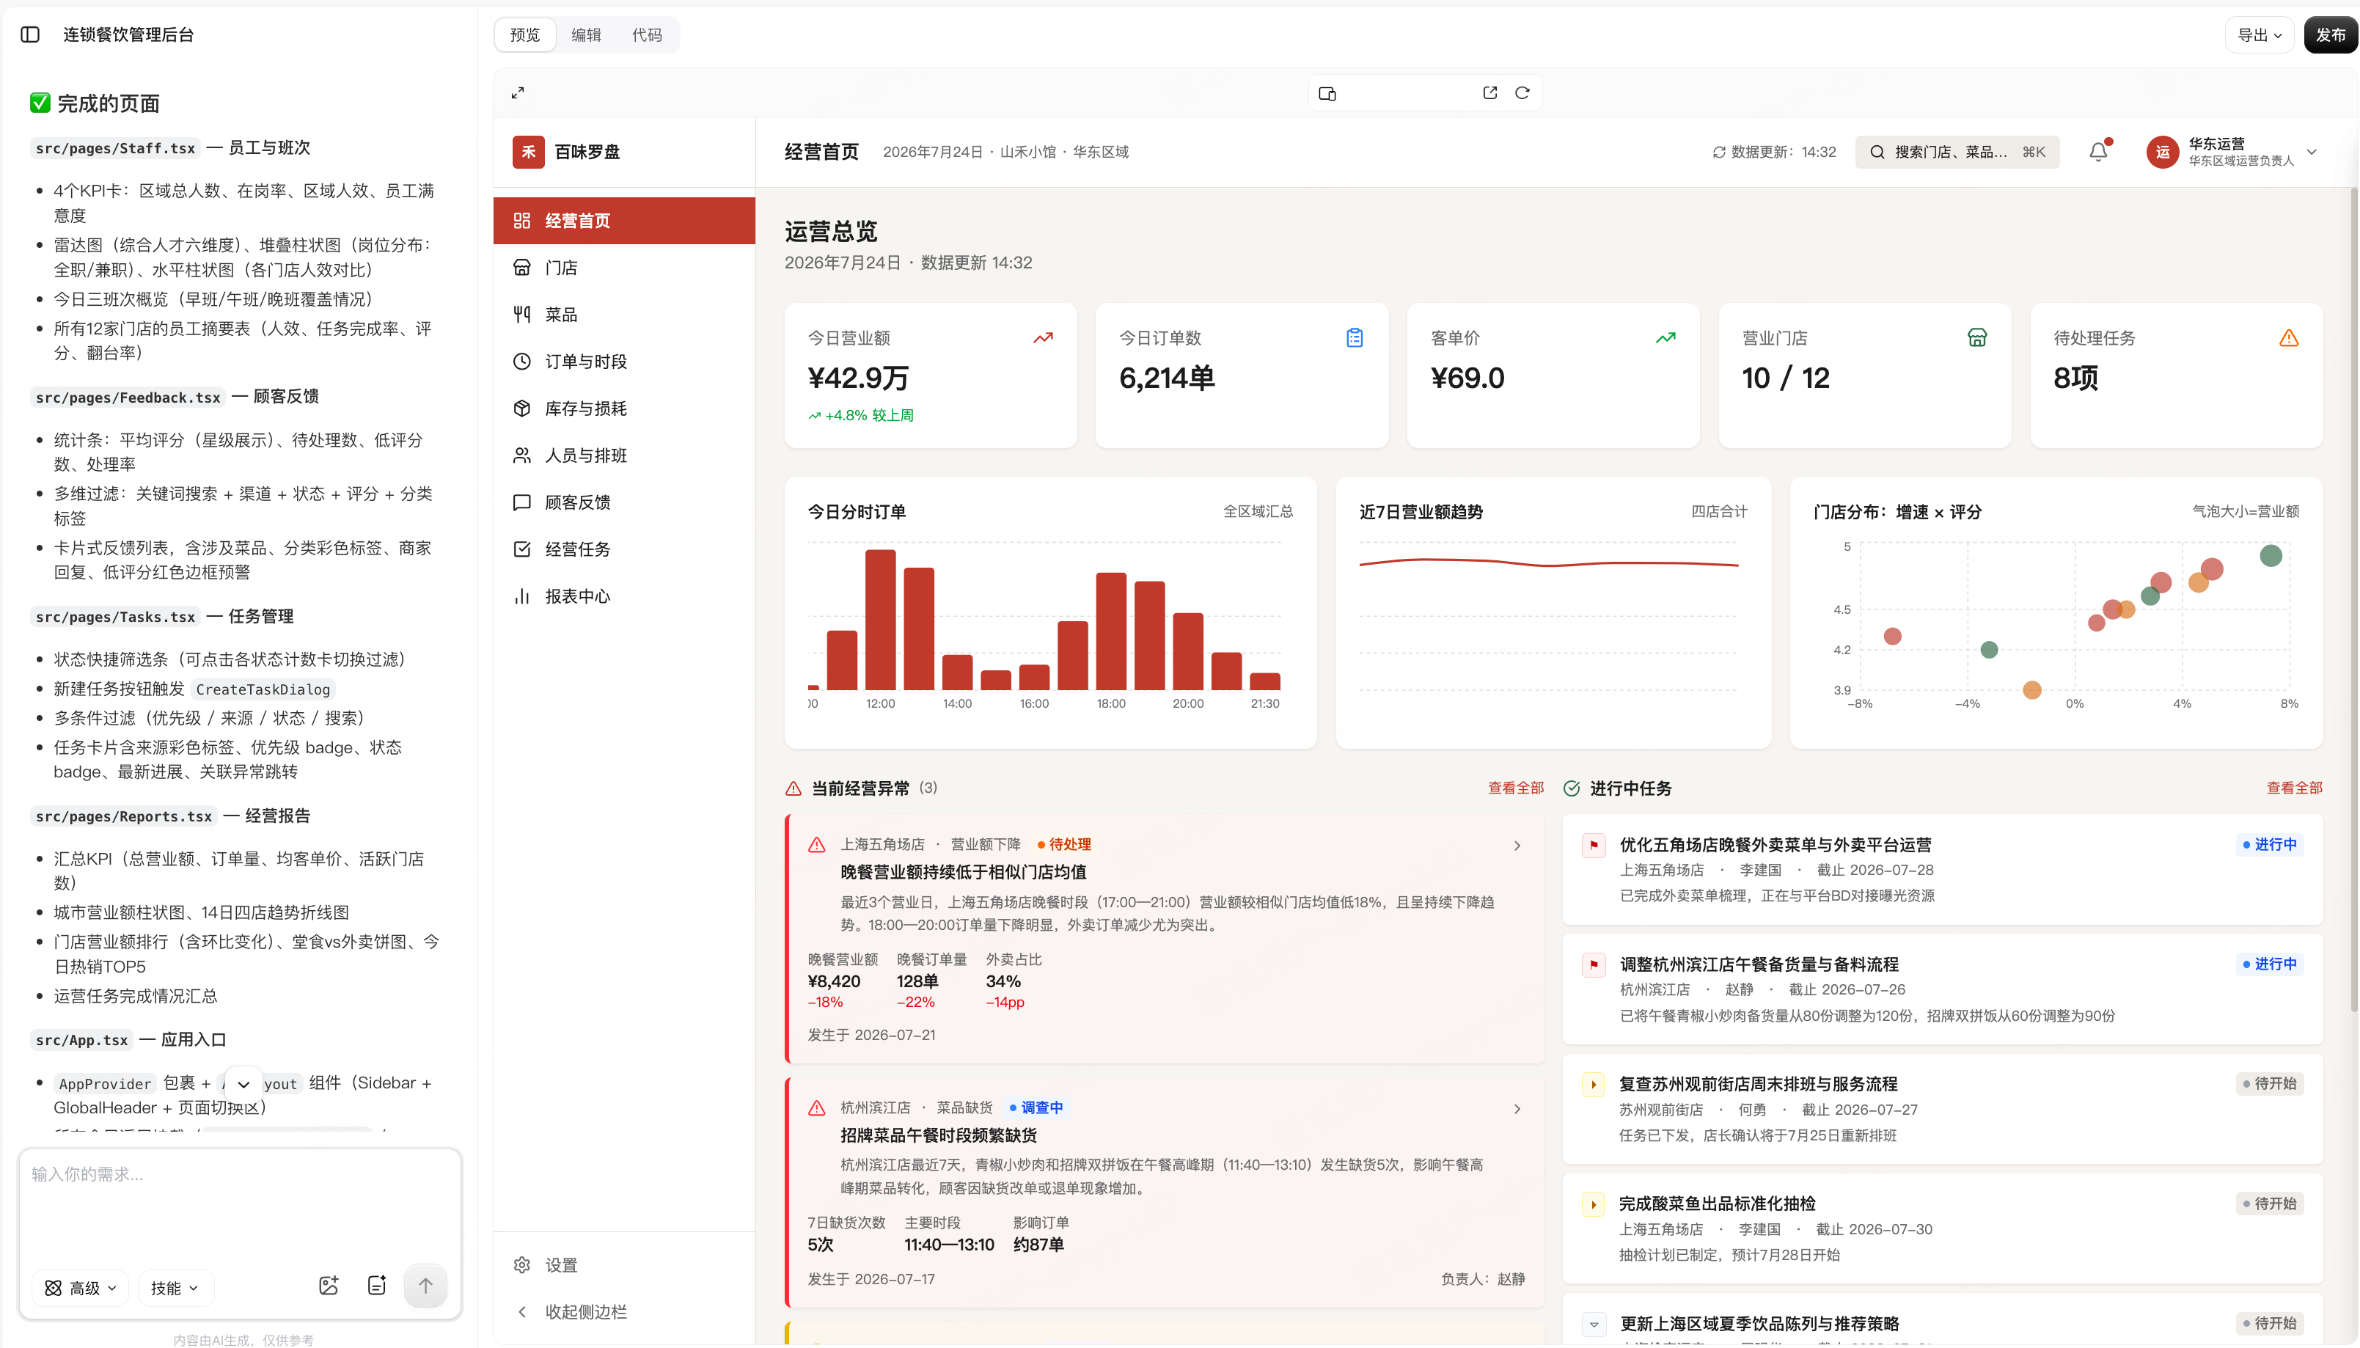The height and width of the screenshot is (1348, 2360).
Task: Expand the 招牌菜品午餐时段频繁缺货 alert chevron
Action: click(1517, 1109)
